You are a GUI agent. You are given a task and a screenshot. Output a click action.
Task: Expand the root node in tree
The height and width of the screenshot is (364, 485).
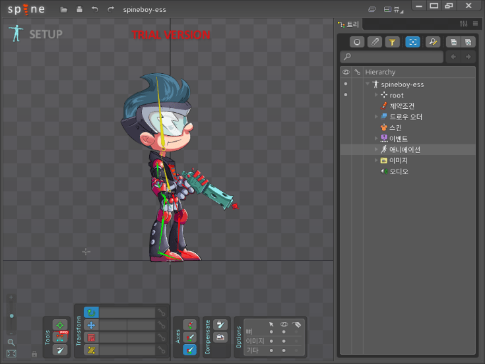[x=376, y=95]
